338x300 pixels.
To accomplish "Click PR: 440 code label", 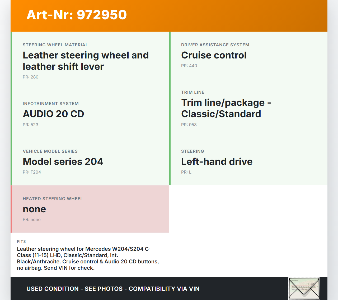I will click(189, 66).
